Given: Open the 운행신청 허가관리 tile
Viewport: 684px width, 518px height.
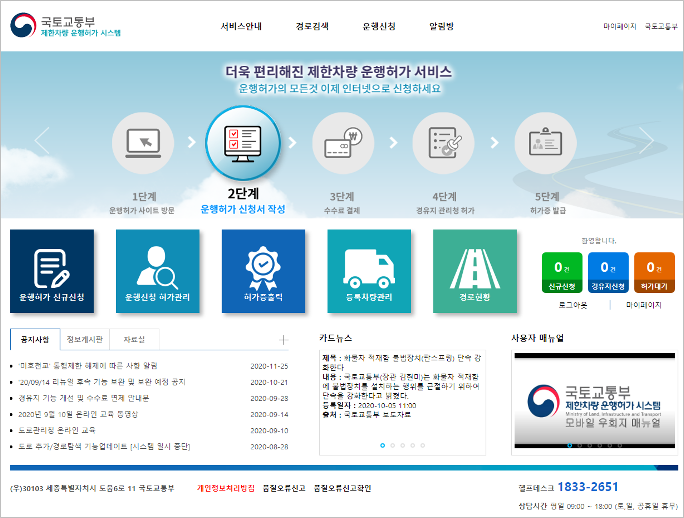Looking at the screenshot, I should 157,271.
